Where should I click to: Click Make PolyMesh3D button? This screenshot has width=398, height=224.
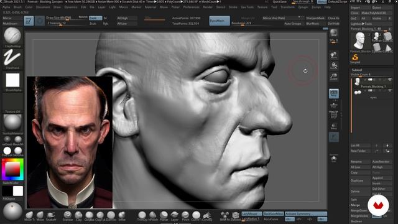pos(377,13)
